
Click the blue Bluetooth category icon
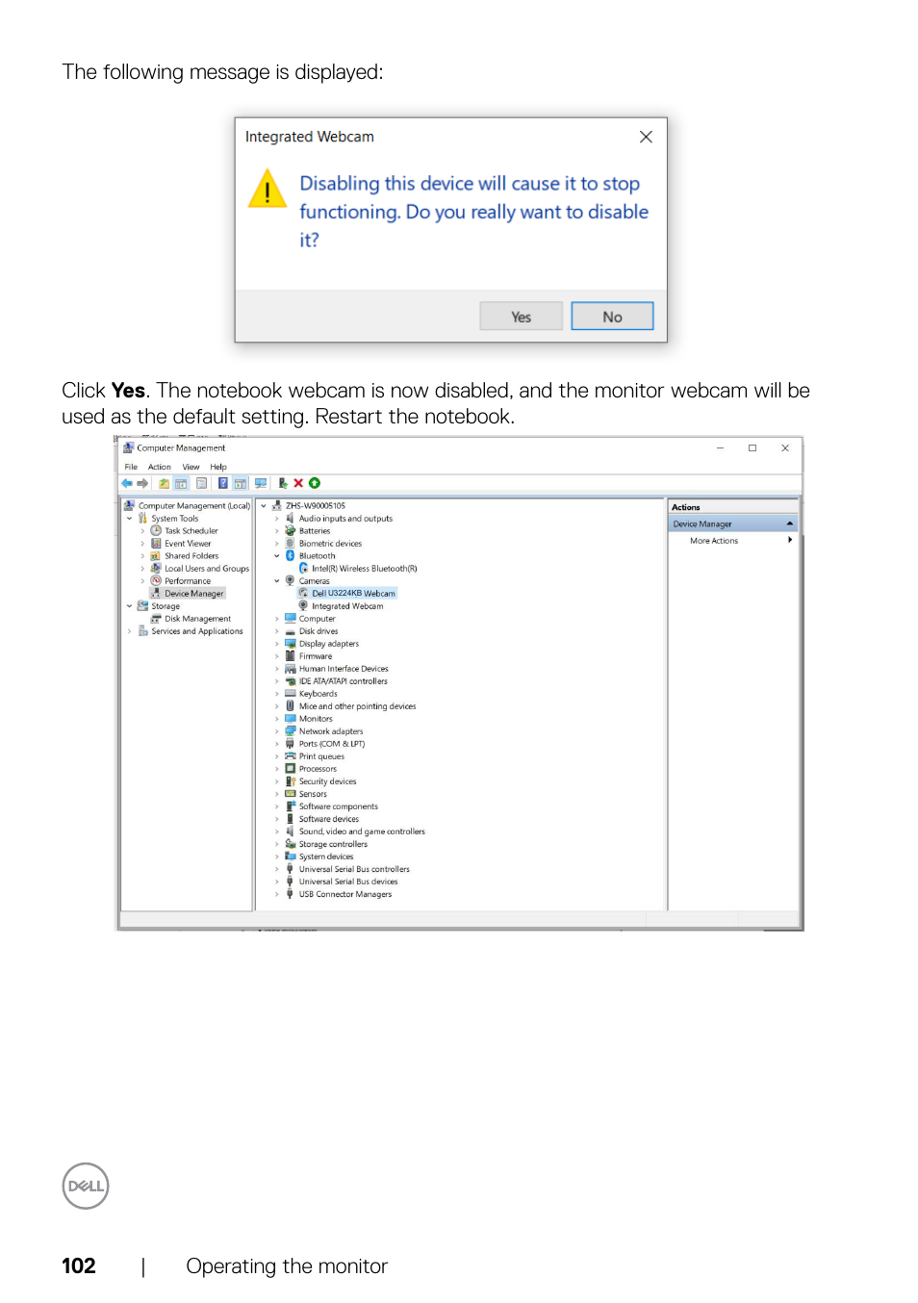[x=290, y=556]
